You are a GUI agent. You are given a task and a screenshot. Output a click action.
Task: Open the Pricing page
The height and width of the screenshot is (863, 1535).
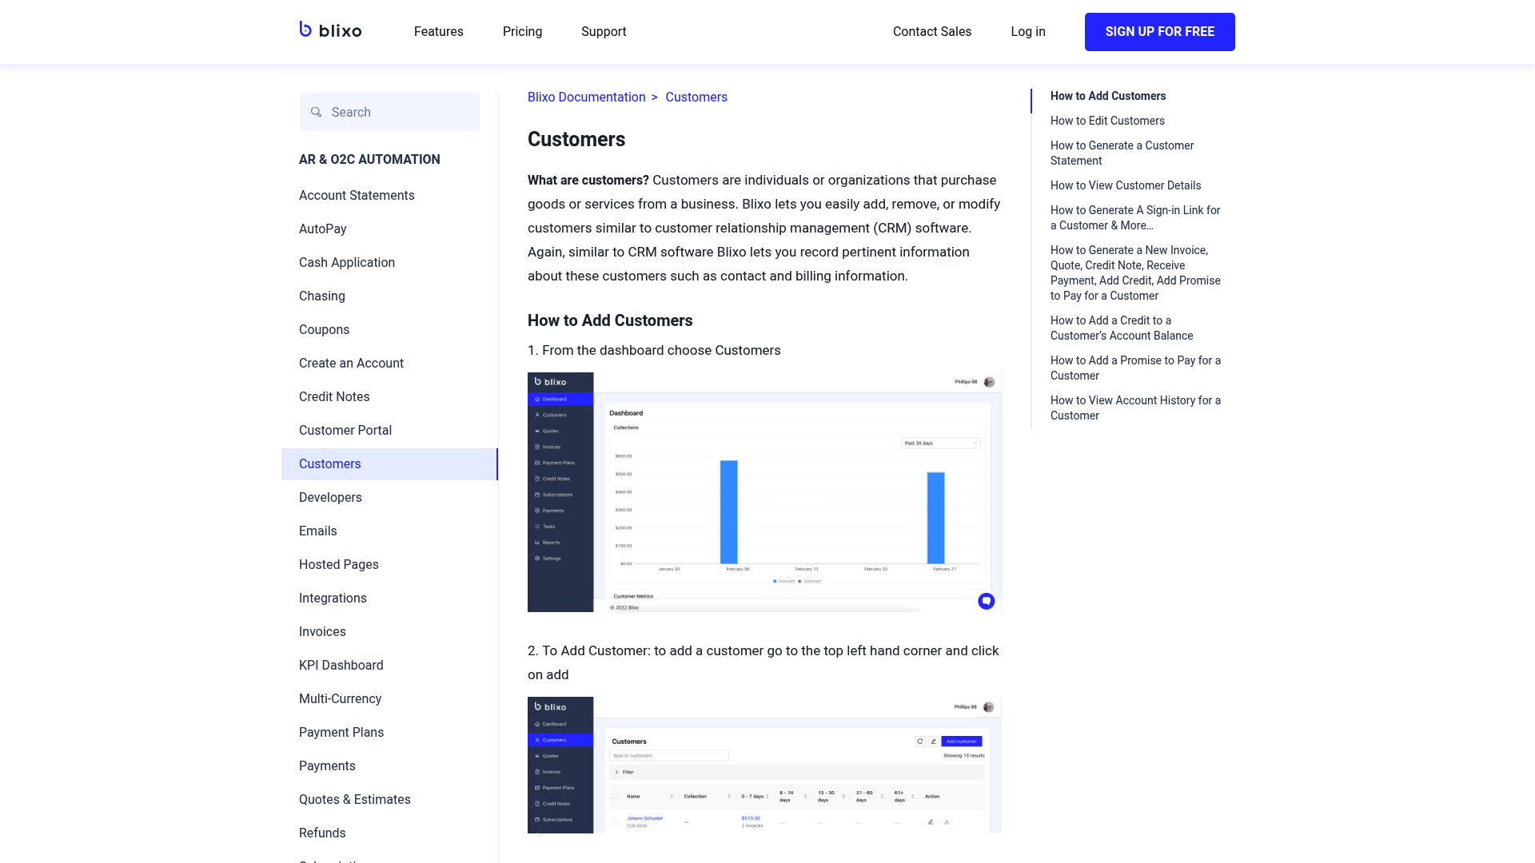click(x=523, y=32)
